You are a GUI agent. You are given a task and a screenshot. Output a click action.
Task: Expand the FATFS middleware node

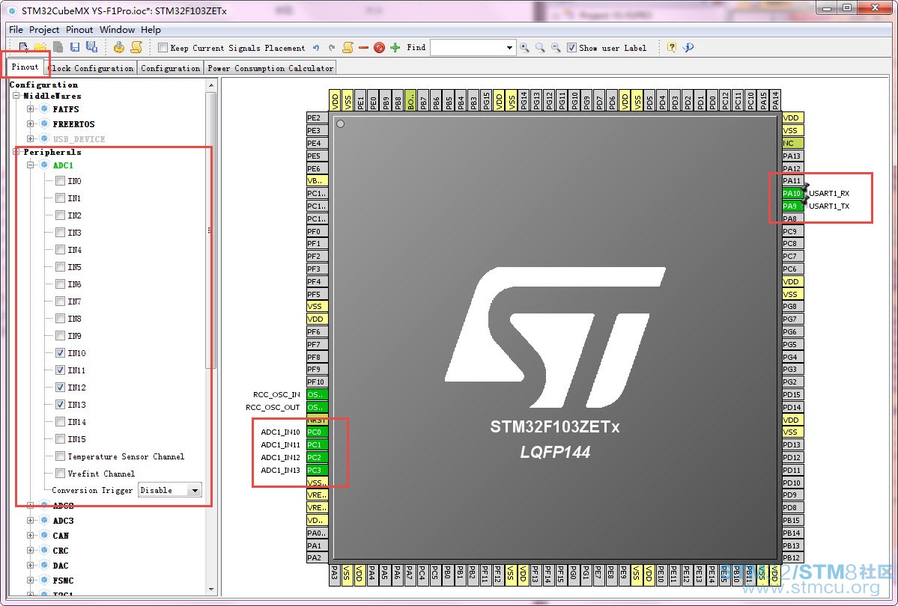pos(31,108)
